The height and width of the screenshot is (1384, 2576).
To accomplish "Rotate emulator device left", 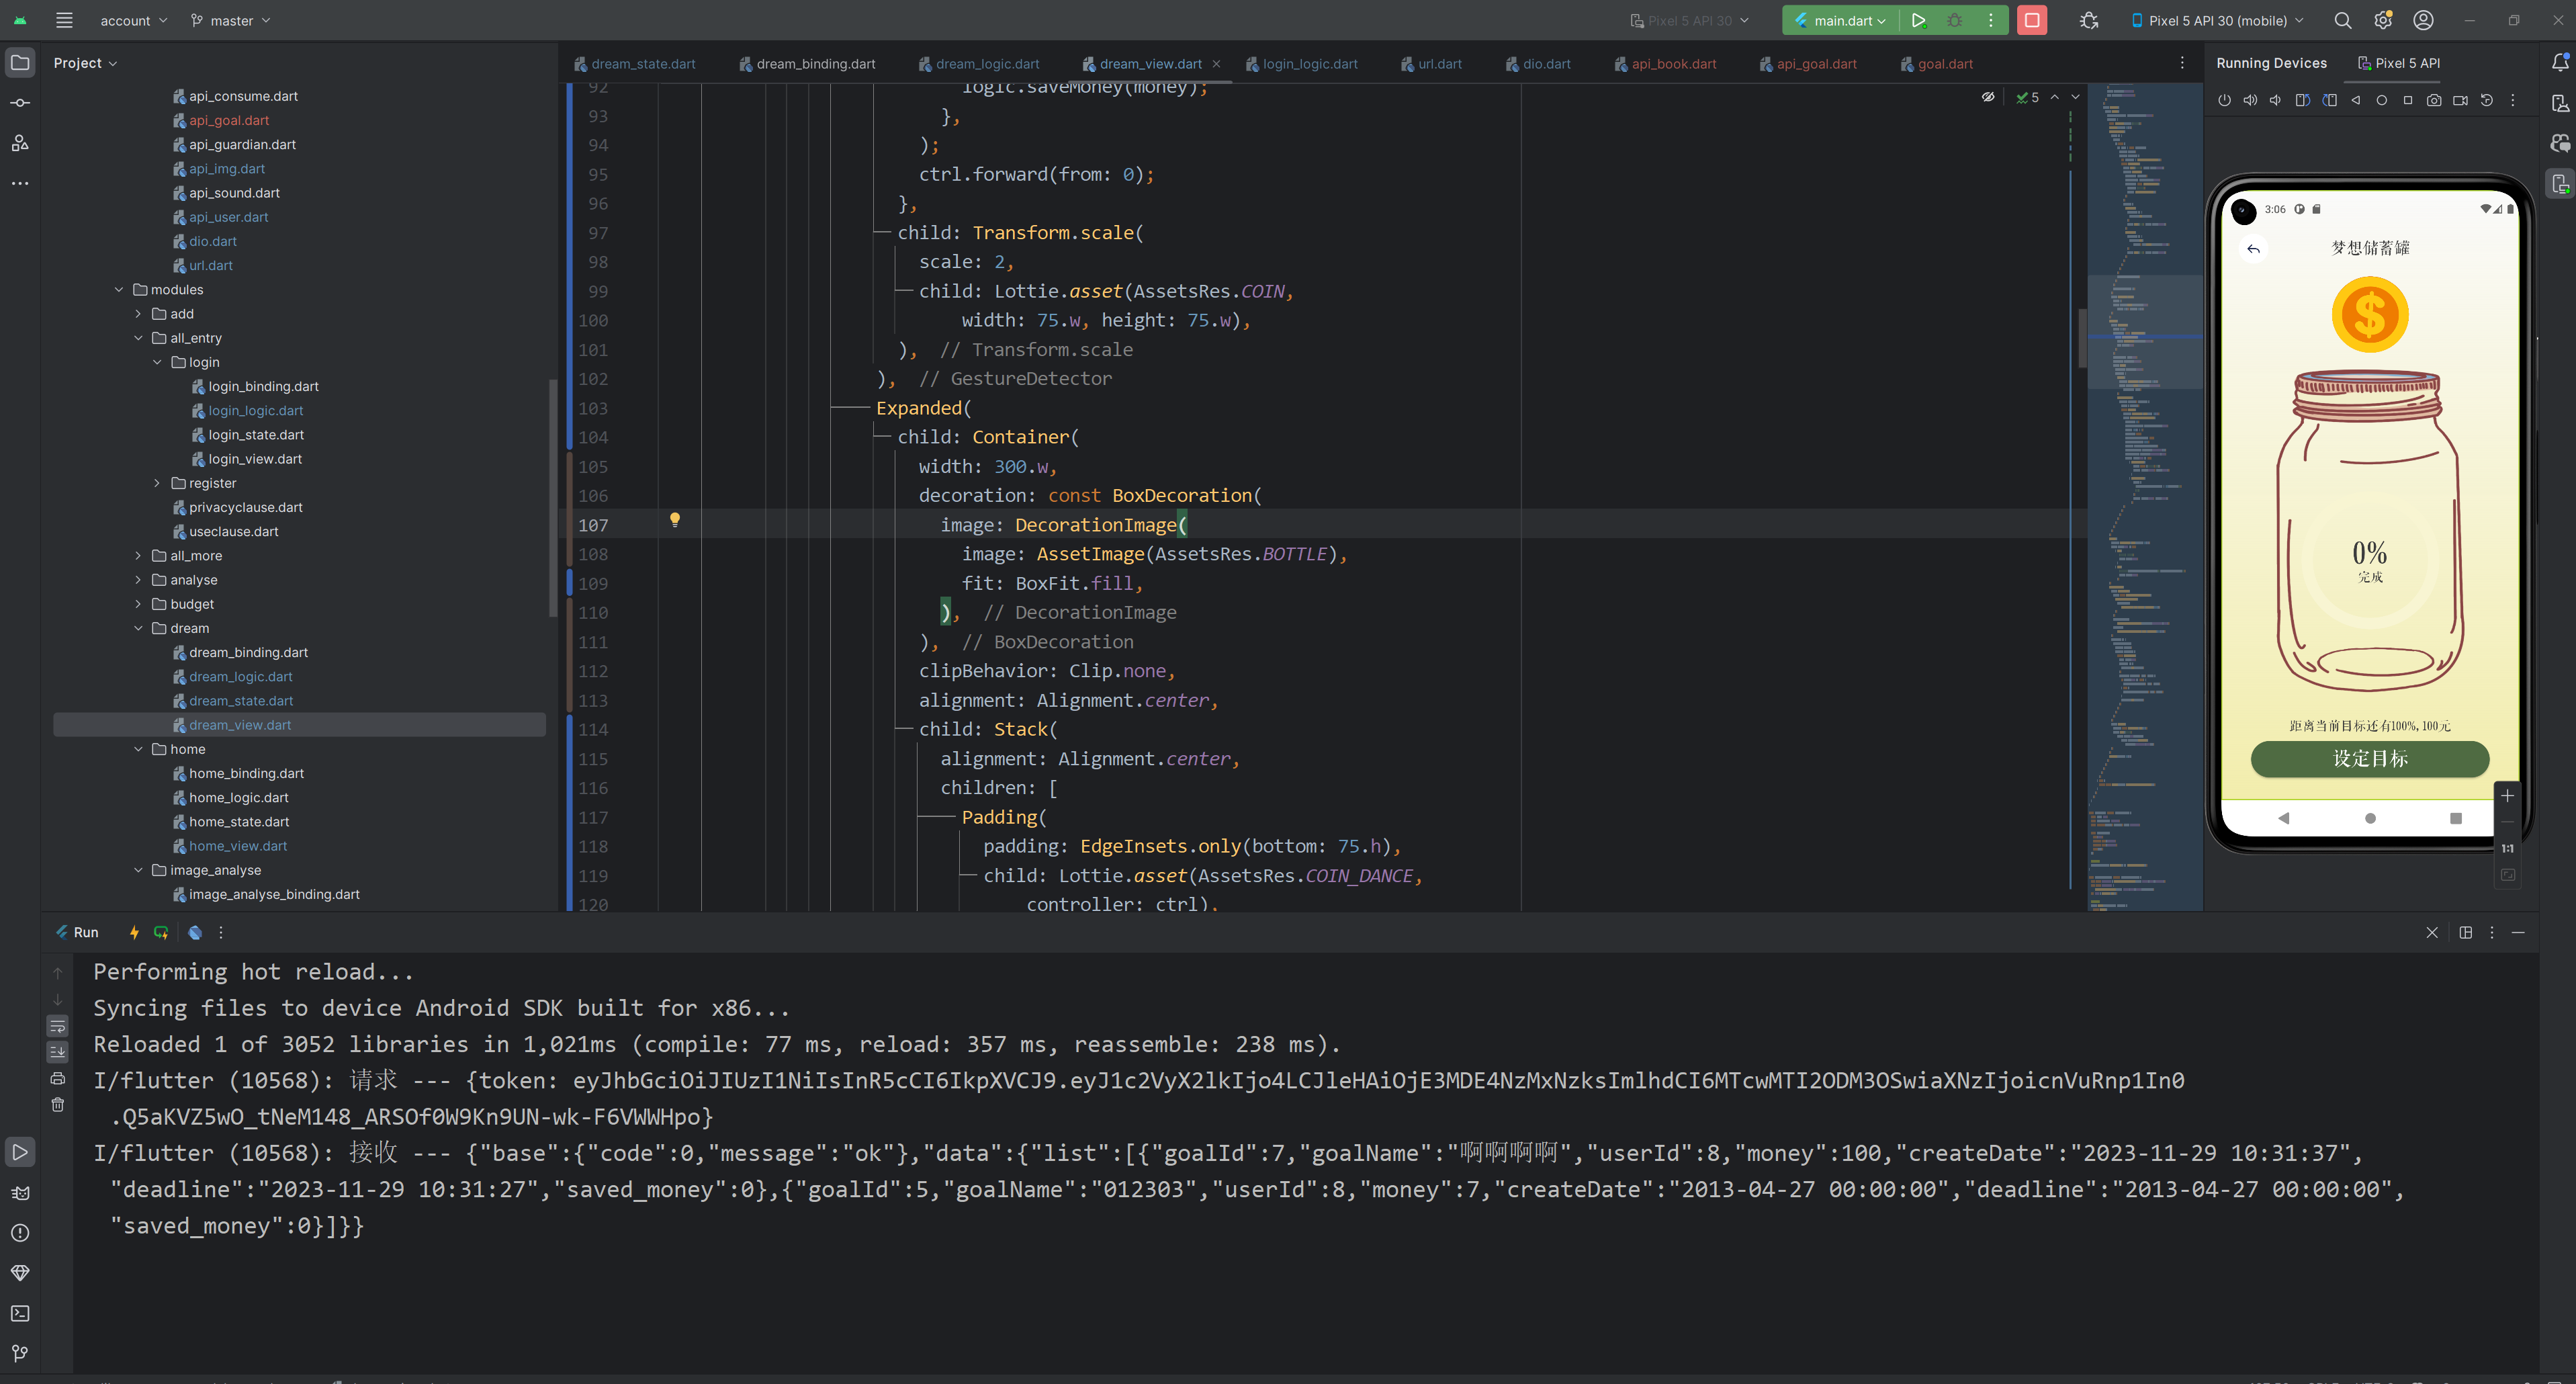I will [2303, 100].
